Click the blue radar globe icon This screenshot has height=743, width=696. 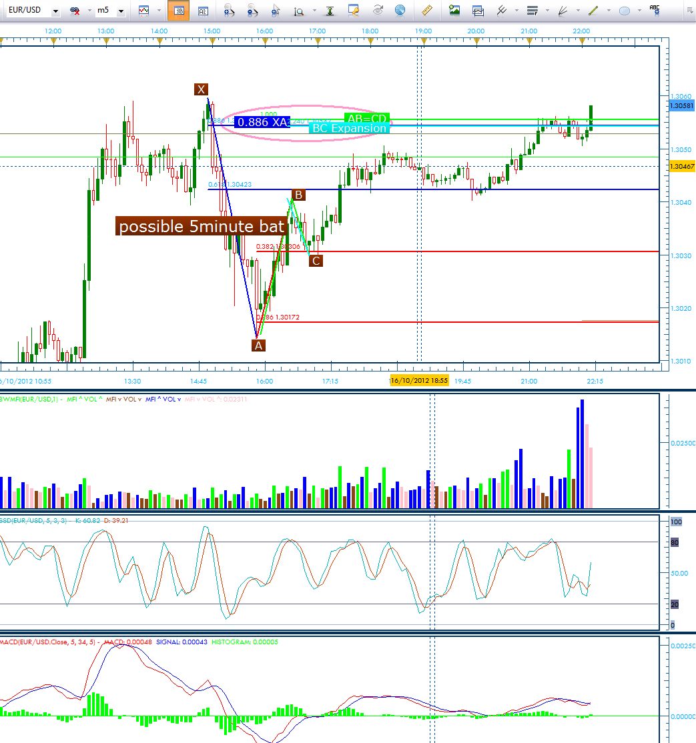tap(400, 11)
